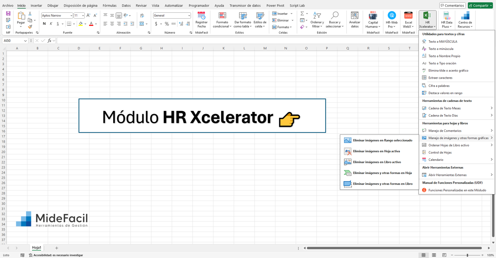Open Formato condicional
496x258 pixels.
pos(222,20)
